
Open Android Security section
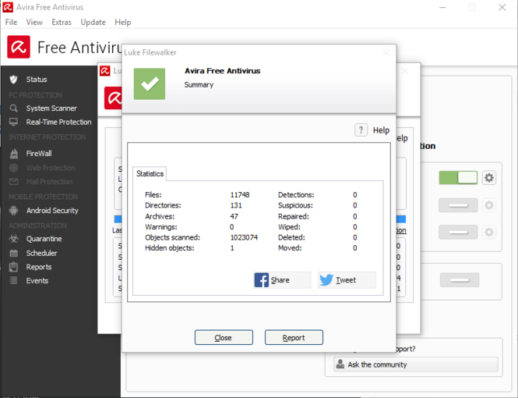point(52,211)
